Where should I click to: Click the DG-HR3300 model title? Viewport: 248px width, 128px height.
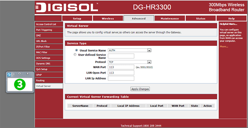click(x=152, y=7)
